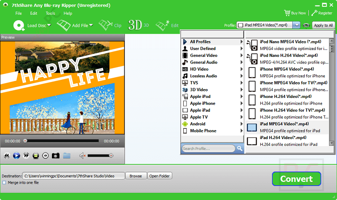
Task: Choose iPhone MPEG4 Video for TV profile icon
Action: (252, 86)
